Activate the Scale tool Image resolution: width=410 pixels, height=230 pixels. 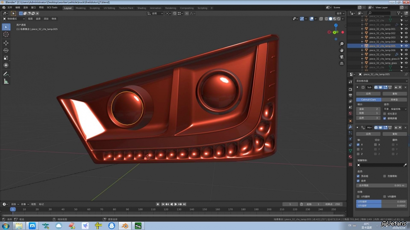pyautogui.click(x=6, y=58)
